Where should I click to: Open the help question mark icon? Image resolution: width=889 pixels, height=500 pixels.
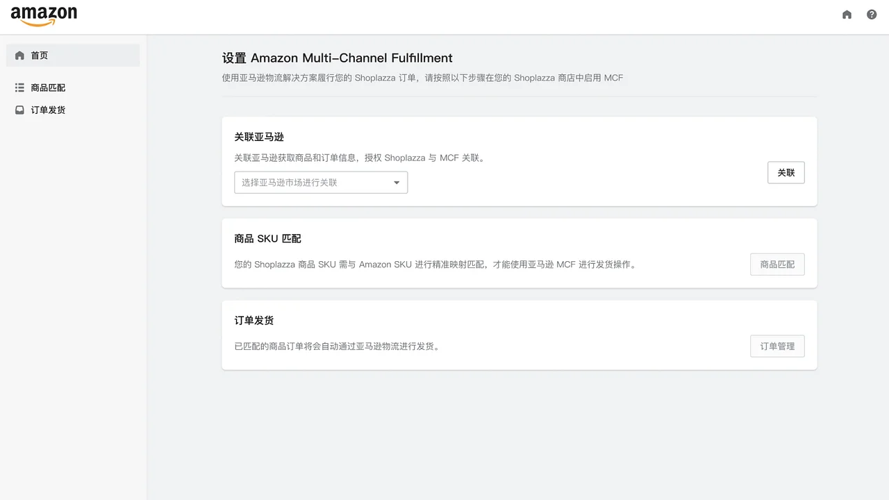pos(872,15)
